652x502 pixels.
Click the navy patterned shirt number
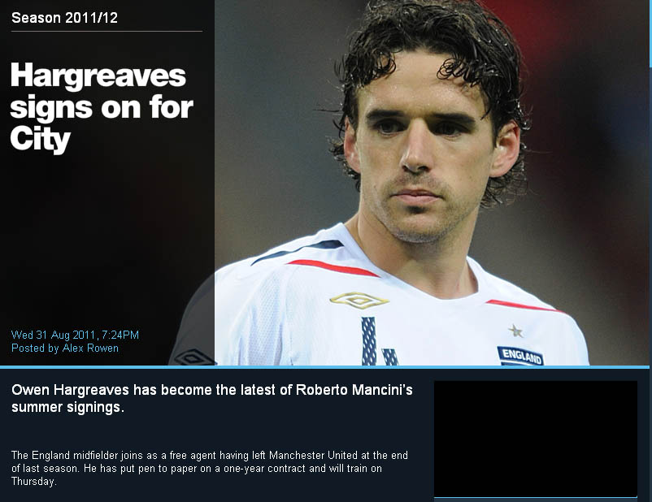[x=379, y=342]
